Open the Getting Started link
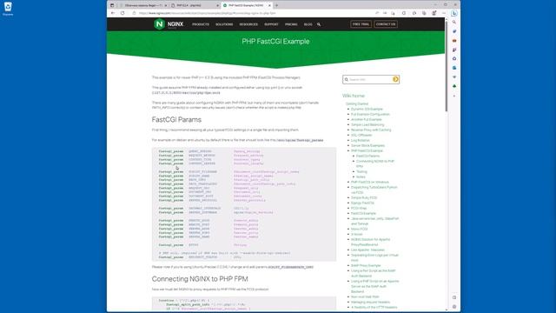 click(357, 104)
